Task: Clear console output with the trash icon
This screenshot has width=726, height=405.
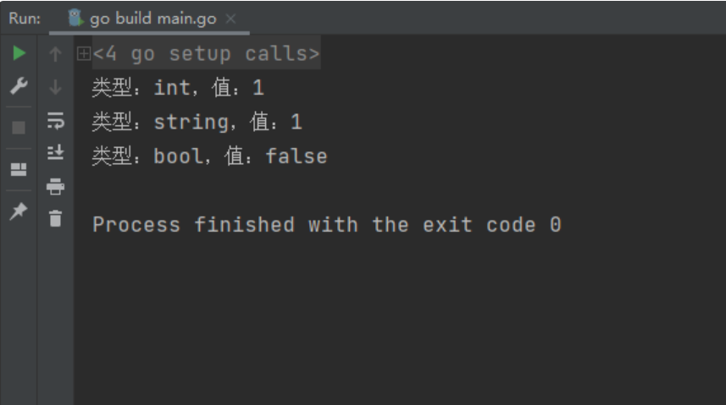Action: click(55, 218)
